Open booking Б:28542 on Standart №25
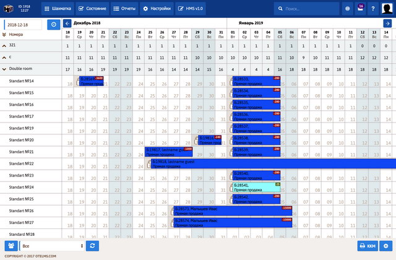Image resolution: width=396 pixels, height=260 pixels. click(256, 199)
